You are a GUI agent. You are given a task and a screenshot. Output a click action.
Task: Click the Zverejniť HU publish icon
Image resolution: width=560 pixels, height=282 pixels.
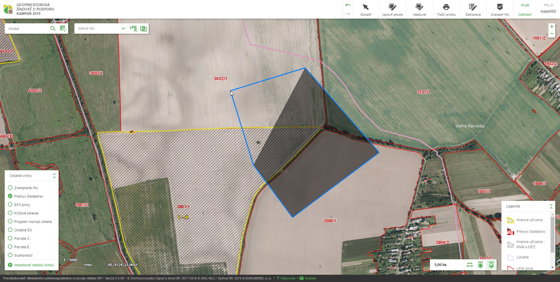500,7
